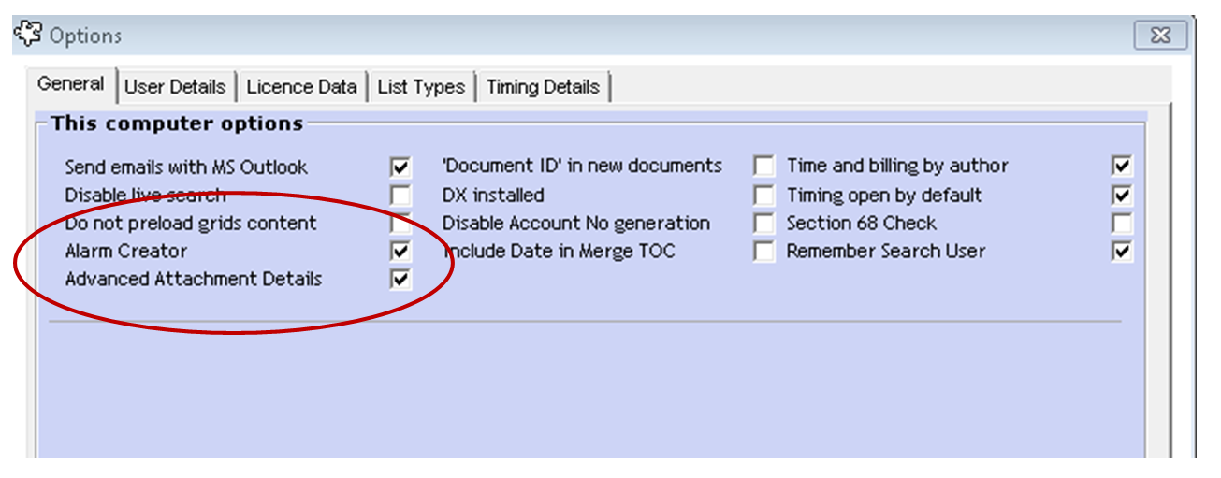Image resolution: width=1221 pixels, height=478 pixels.
Task: Check the DX installed option
Action: 764,196
